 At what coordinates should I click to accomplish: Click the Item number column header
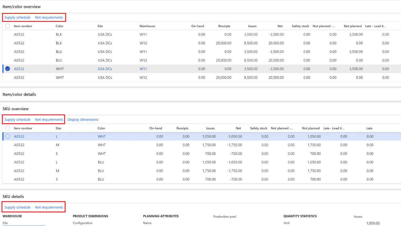[x=22, y=26]
